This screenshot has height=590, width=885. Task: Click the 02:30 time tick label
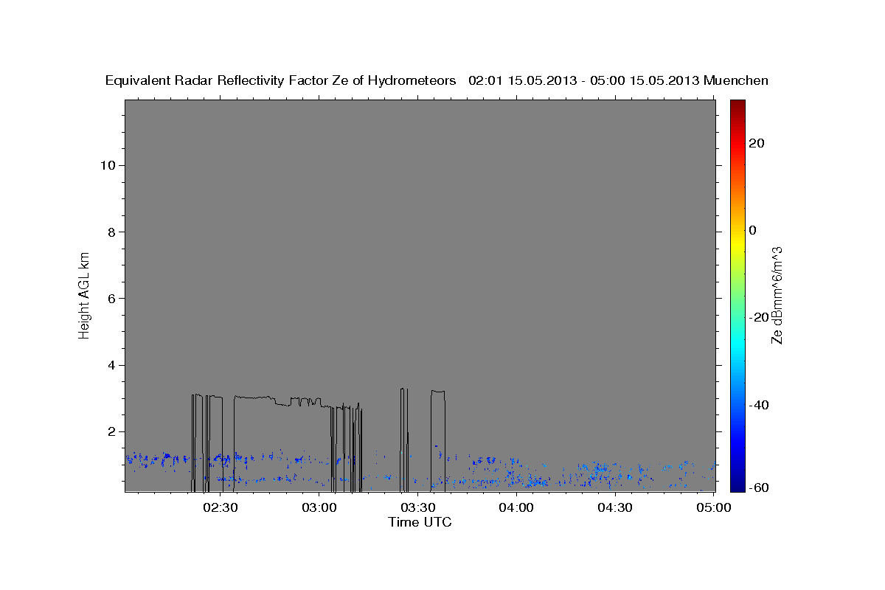pos(221,507)
